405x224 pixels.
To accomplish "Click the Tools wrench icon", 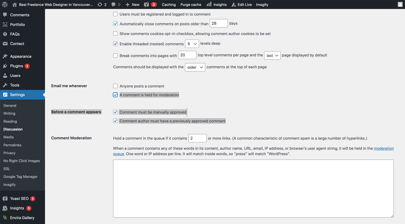I will pos(5,85).
